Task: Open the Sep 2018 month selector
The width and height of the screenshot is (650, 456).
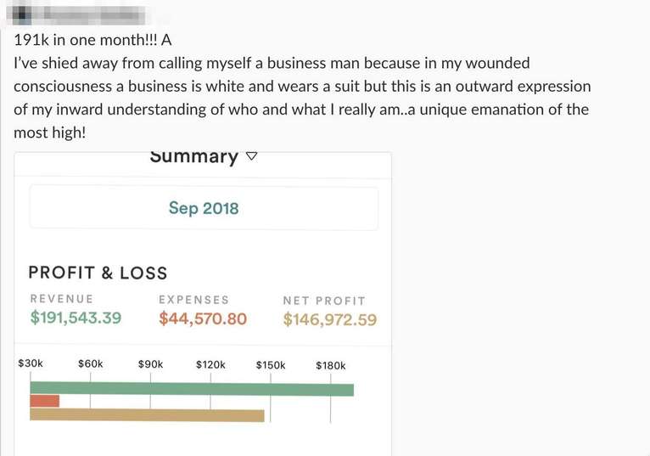Action: pos(204,208)
